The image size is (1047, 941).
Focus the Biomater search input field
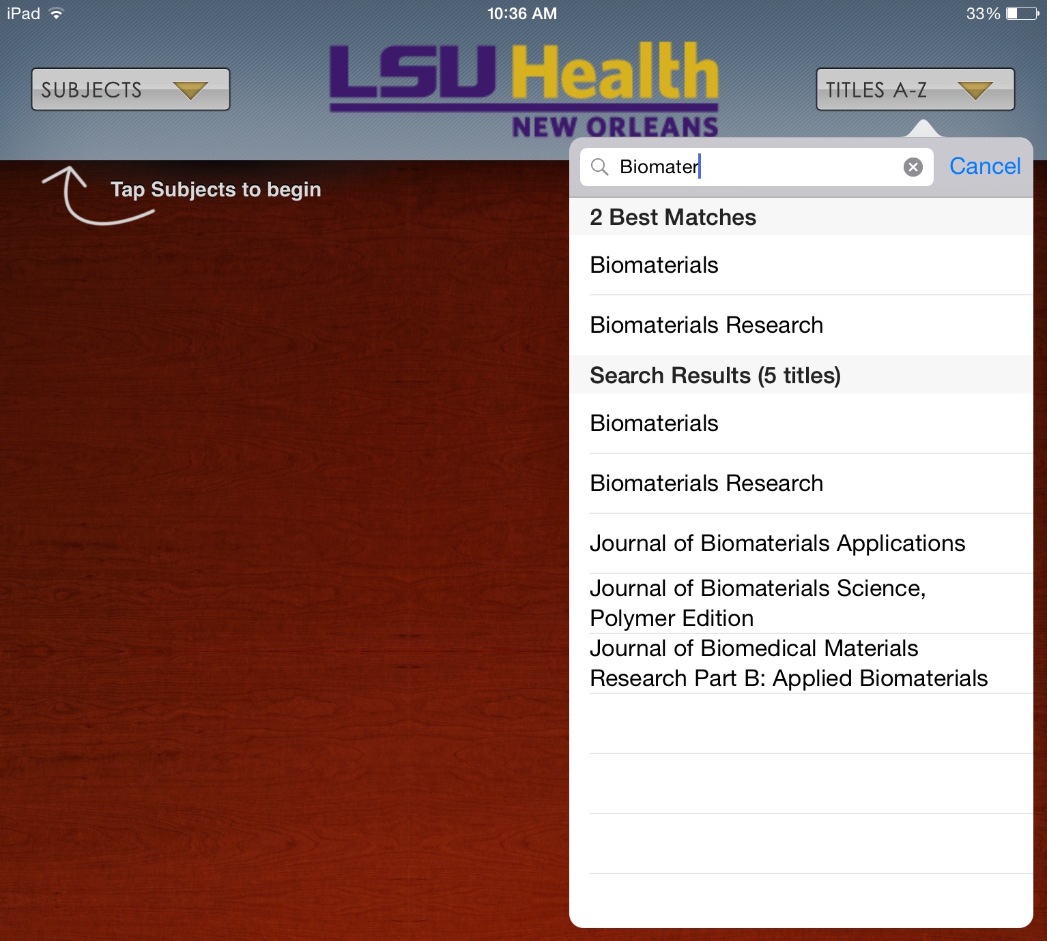point(756,167)
